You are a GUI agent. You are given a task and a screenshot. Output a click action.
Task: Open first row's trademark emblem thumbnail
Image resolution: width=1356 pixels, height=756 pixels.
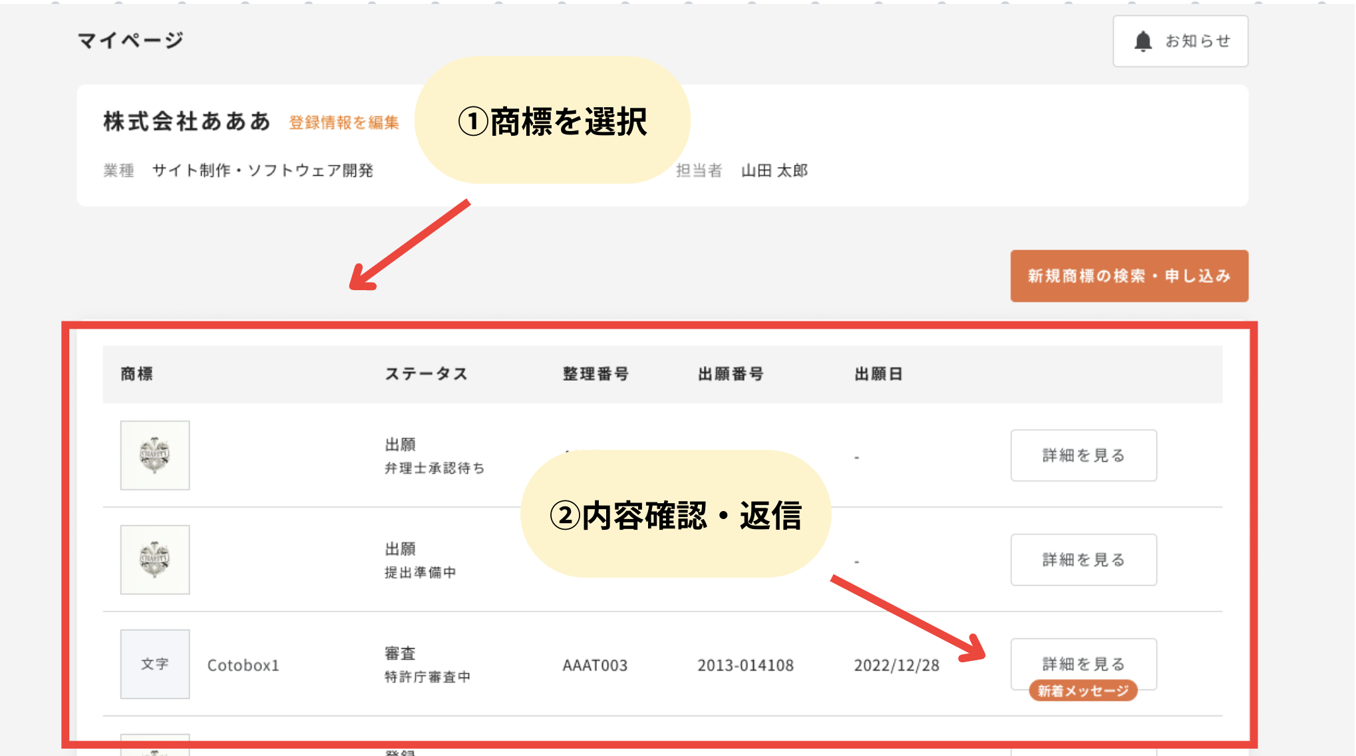[x=154, y=455]
